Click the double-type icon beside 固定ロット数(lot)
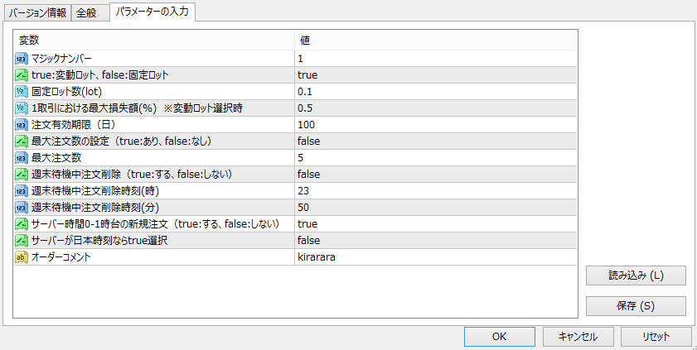 pyautogui.click(x=22, y=92)
